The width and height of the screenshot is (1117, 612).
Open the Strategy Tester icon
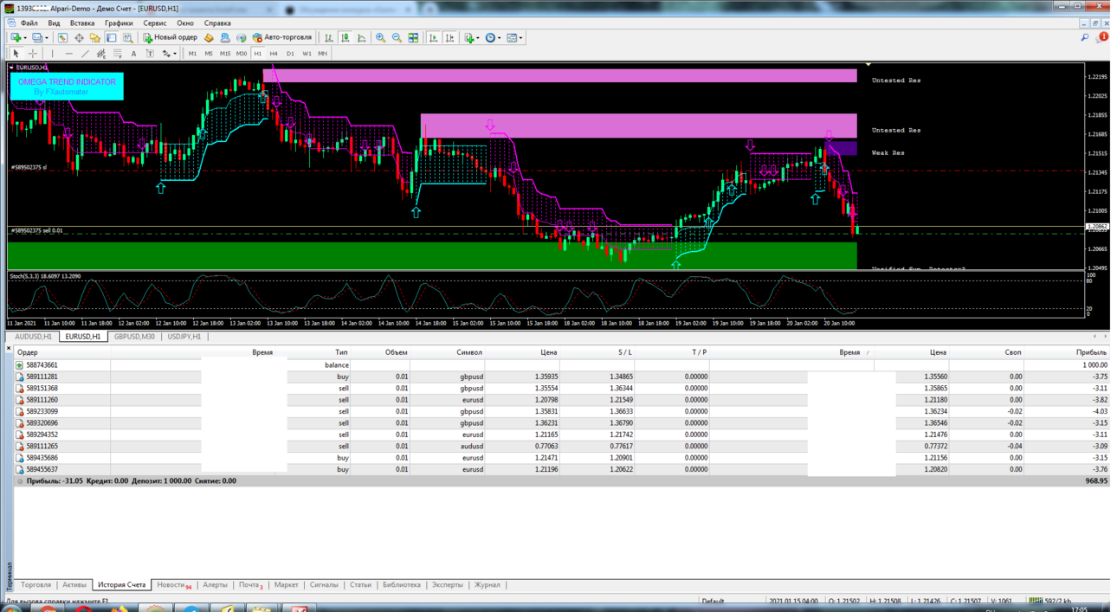(128, 38)
